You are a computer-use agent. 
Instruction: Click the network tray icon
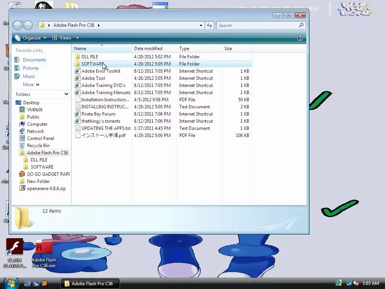349,283
